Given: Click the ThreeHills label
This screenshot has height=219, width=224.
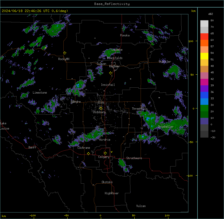Looking at the screenshot, I should pyautogui.click(x=140, y=109).
